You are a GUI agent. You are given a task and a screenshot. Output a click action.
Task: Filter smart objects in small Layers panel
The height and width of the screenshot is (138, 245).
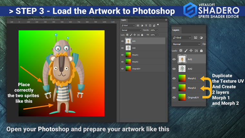click(154, 25)
